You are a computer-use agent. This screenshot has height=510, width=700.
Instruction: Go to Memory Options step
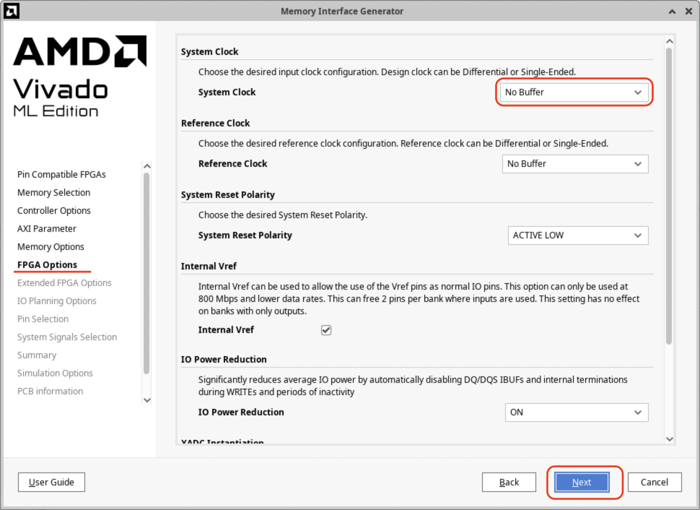(51, 247)
